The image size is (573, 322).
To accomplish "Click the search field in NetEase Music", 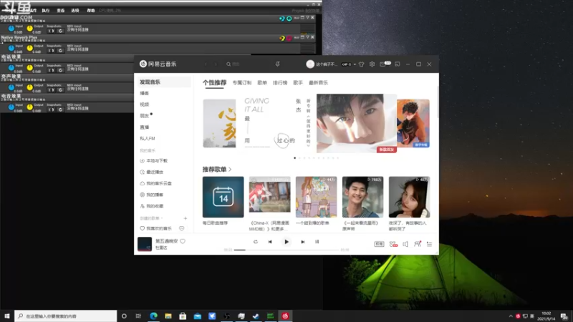I will [x=245, y=64].
